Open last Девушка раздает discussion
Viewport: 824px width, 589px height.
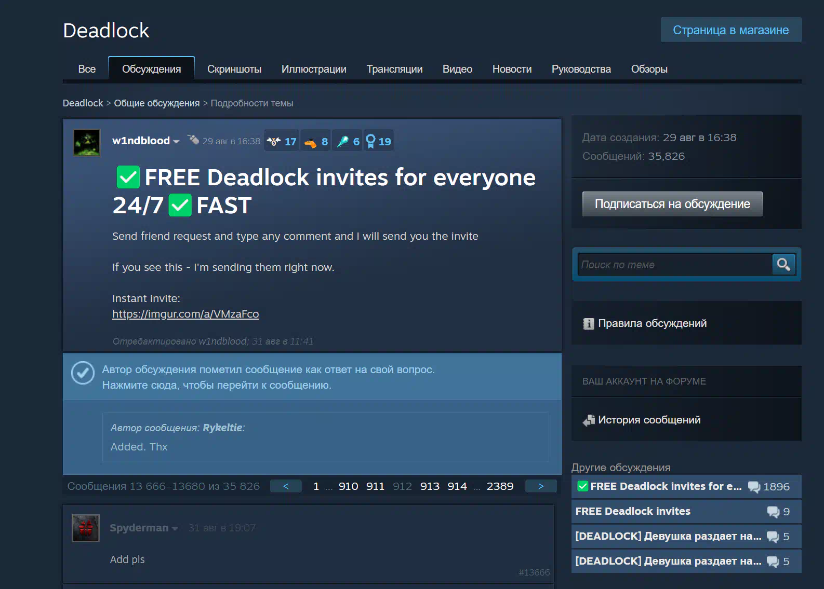pyautogui.click(x=686, y=561)
